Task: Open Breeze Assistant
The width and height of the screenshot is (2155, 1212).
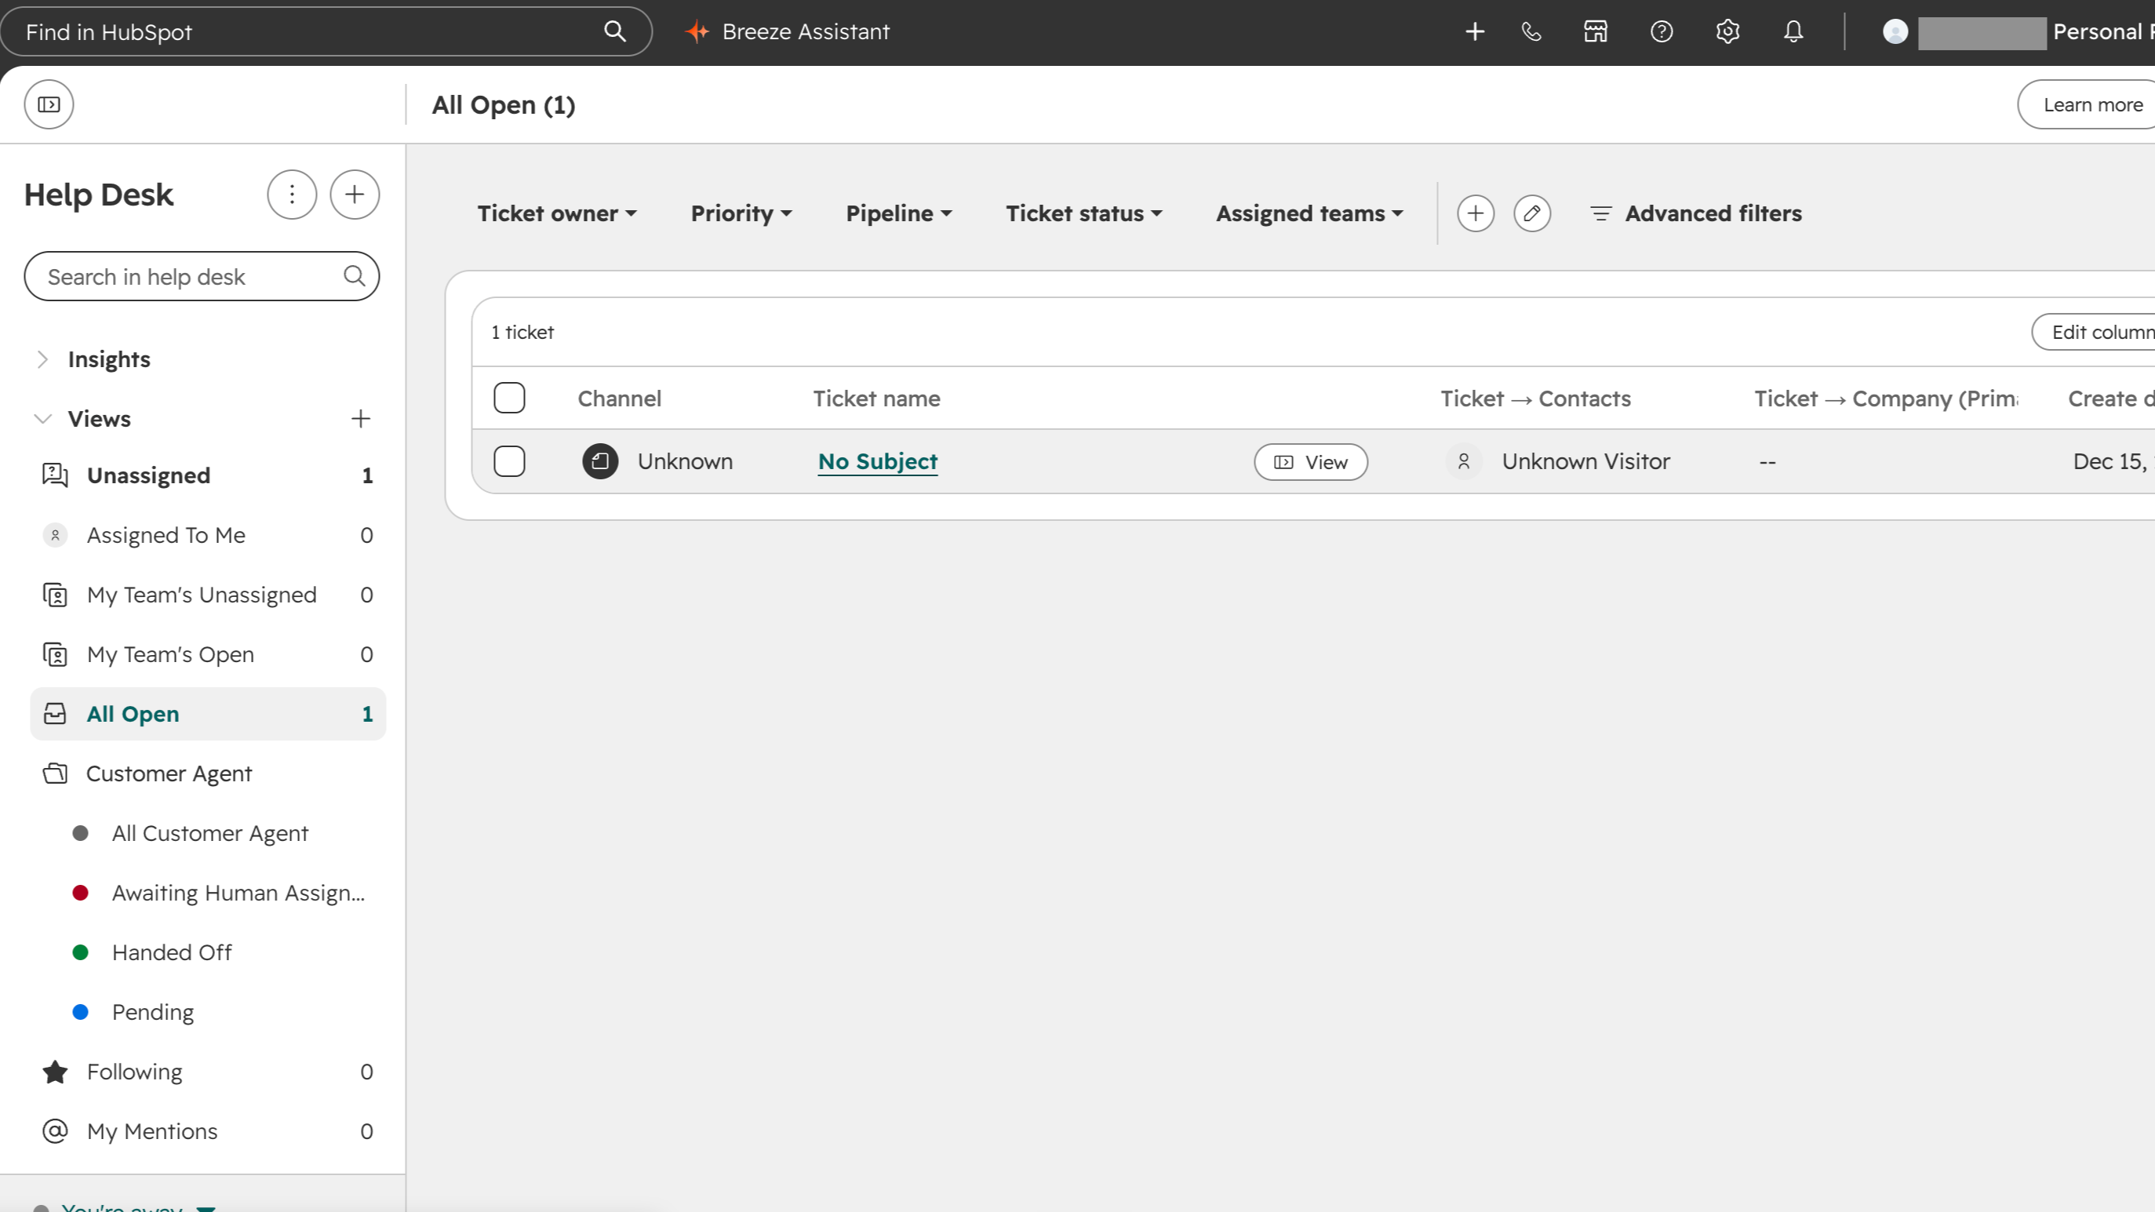Action: click(x=787, y=32)
